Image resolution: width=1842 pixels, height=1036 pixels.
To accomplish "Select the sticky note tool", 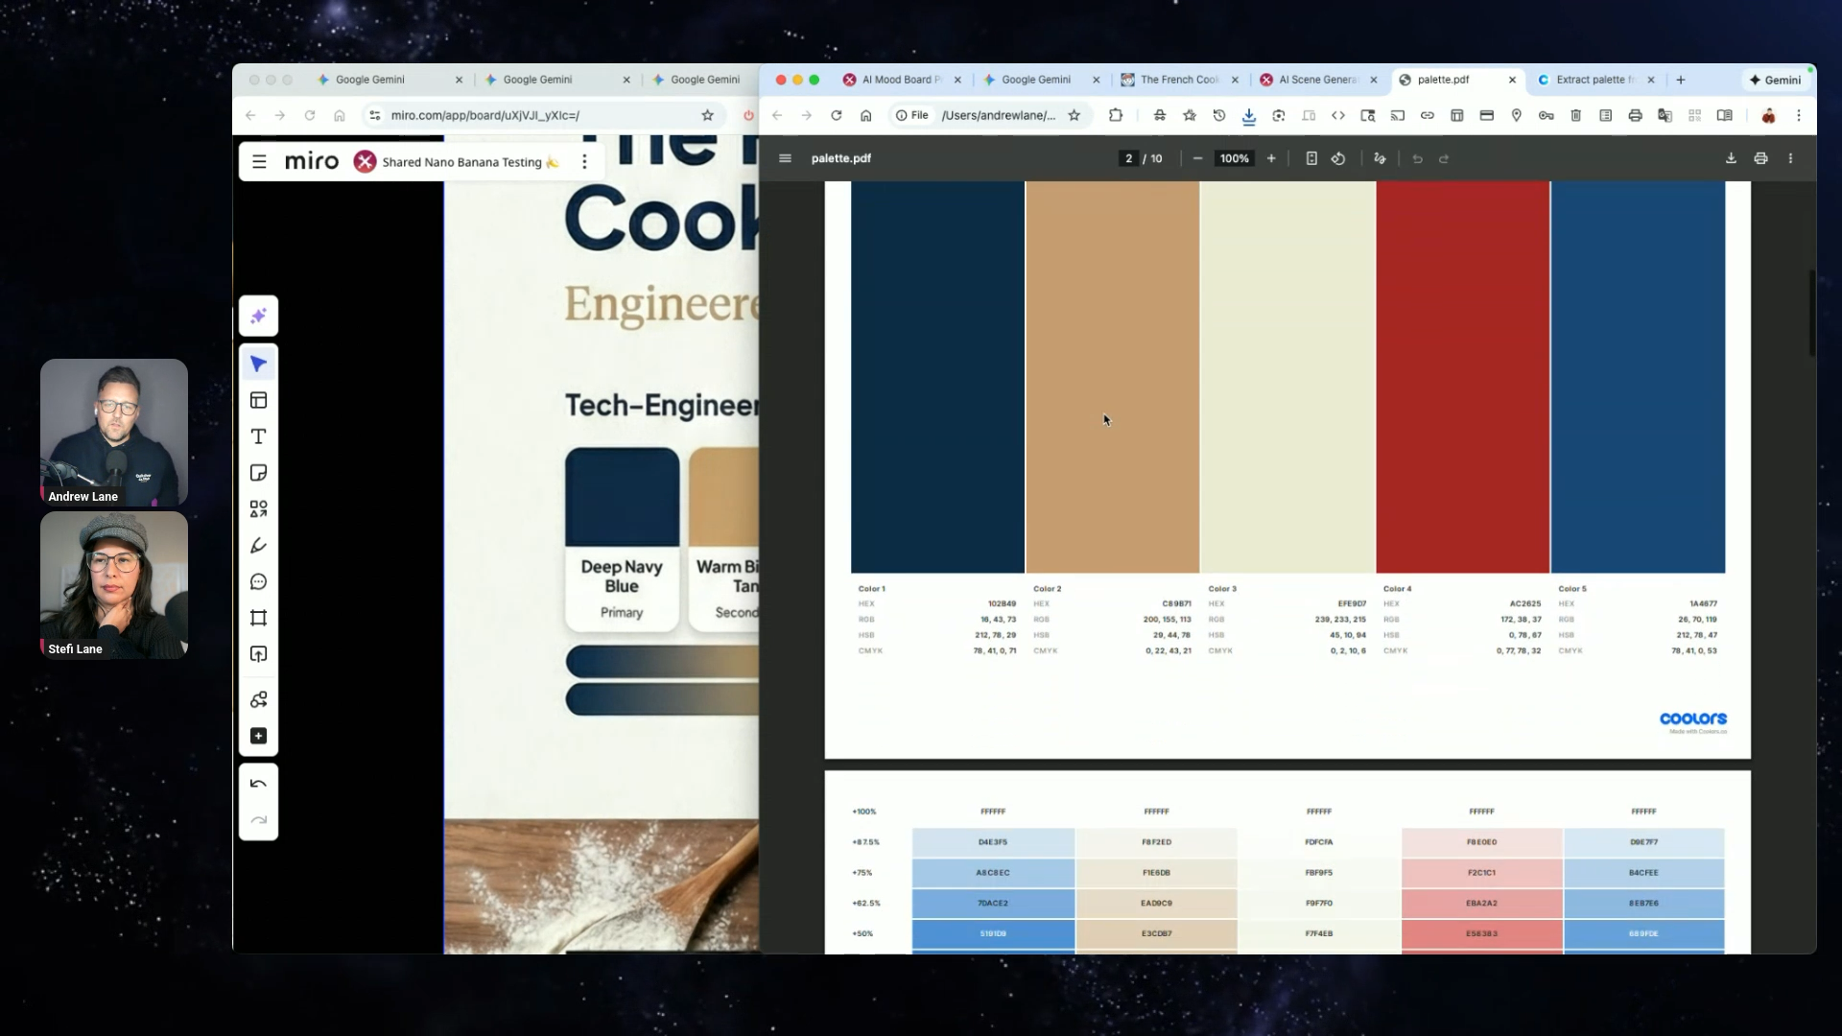I will click(x=258, y=473).
